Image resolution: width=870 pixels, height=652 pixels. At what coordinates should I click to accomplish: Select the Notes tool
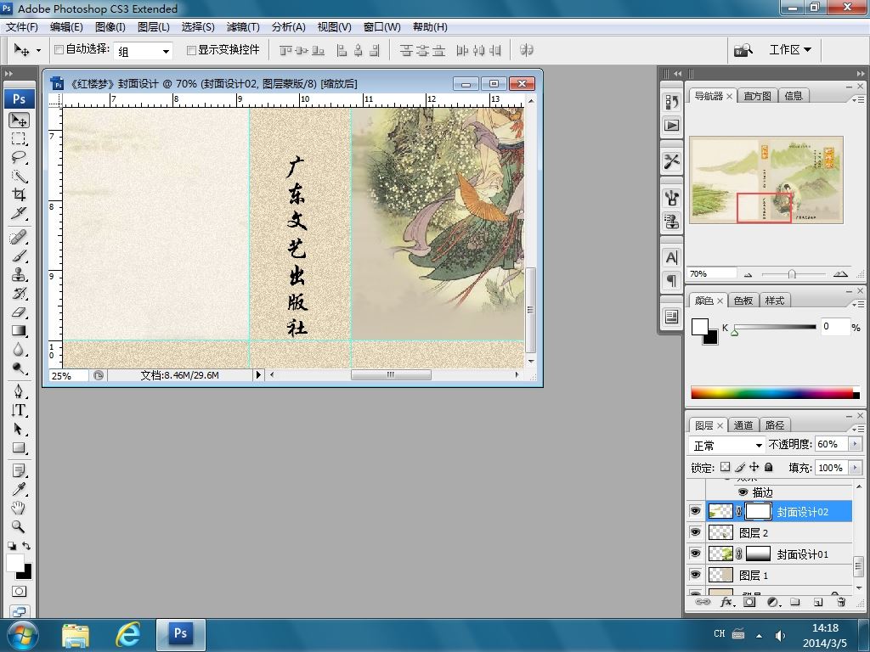tap(20, 470)
